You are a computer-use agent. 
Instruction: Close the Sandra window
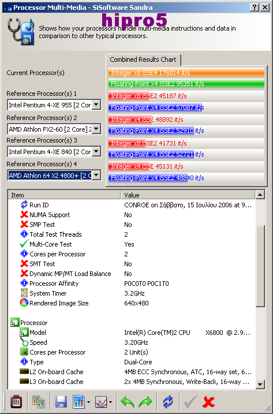(x=264, y=7)
